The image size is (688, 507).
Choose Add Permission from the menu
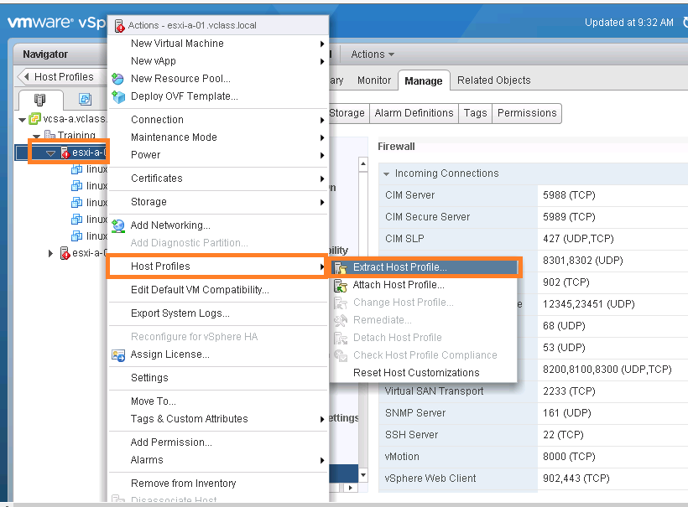click(x=218, y=442)
